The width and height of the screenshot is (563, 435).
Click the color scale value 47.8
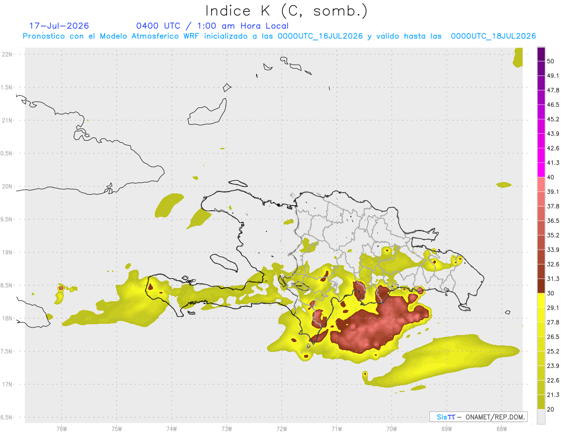[553, 90]
